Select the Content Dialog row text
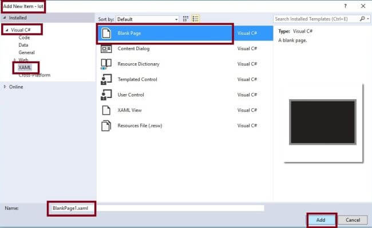The image size is (372, 228). [133, 48]
